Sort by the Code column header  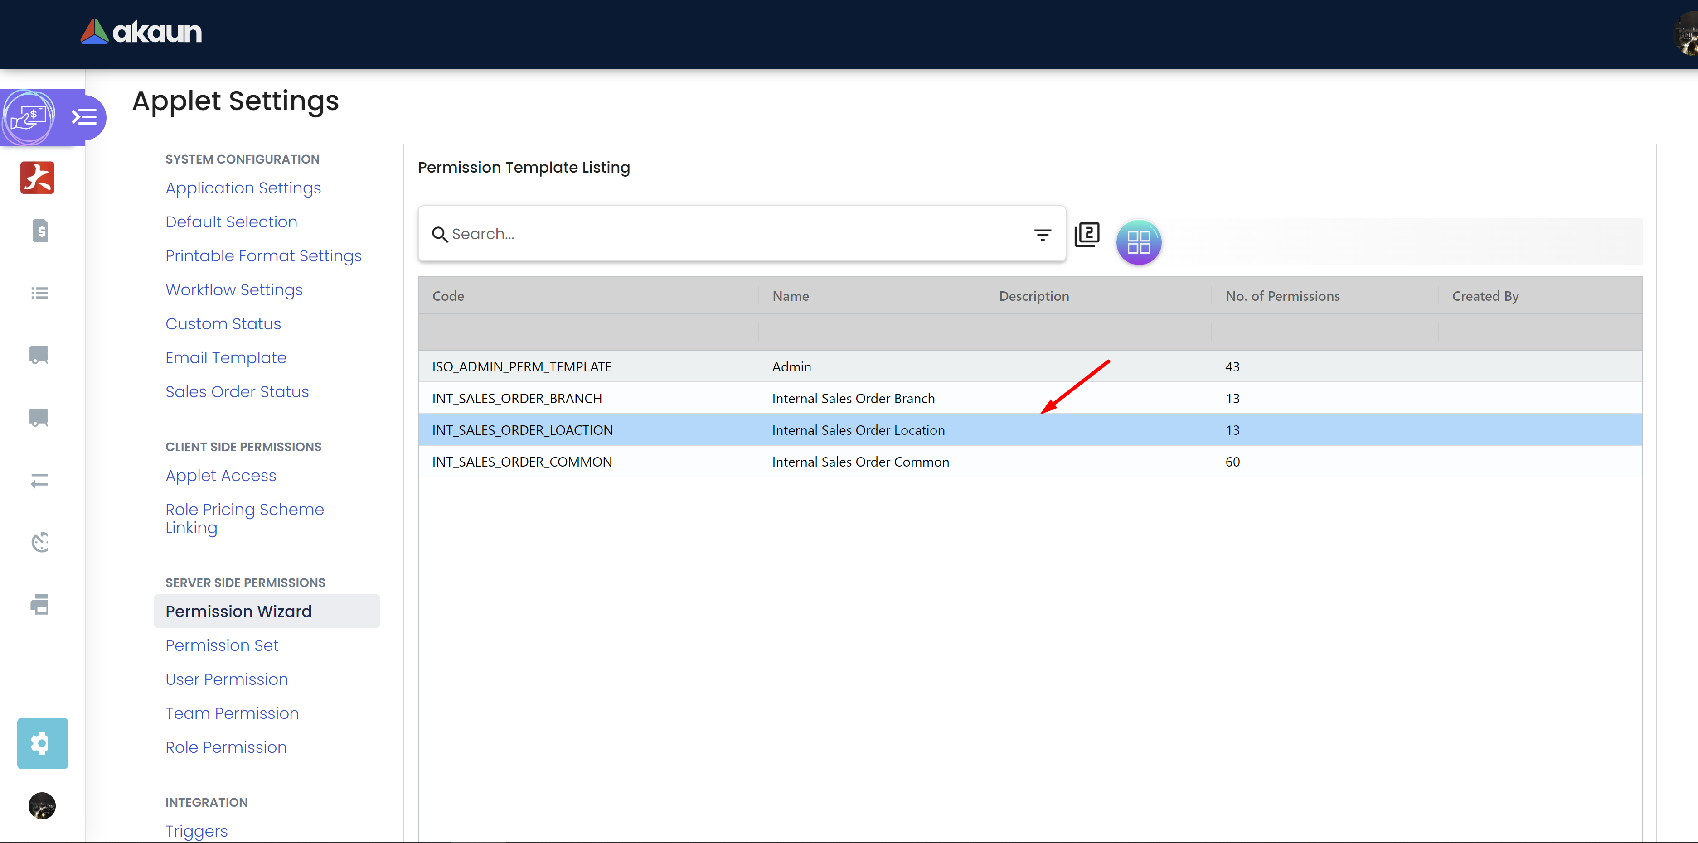pos(448,296)
